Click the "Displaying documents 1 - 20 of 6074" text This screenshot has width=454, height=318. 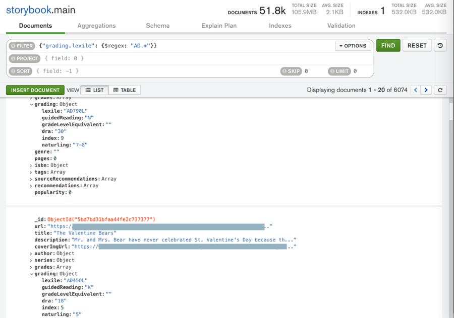click(357, 90)
